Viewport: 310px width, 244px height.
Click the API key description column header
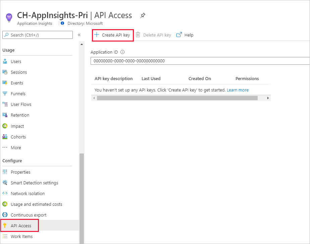pyautogui.click(x=113, y=79)
